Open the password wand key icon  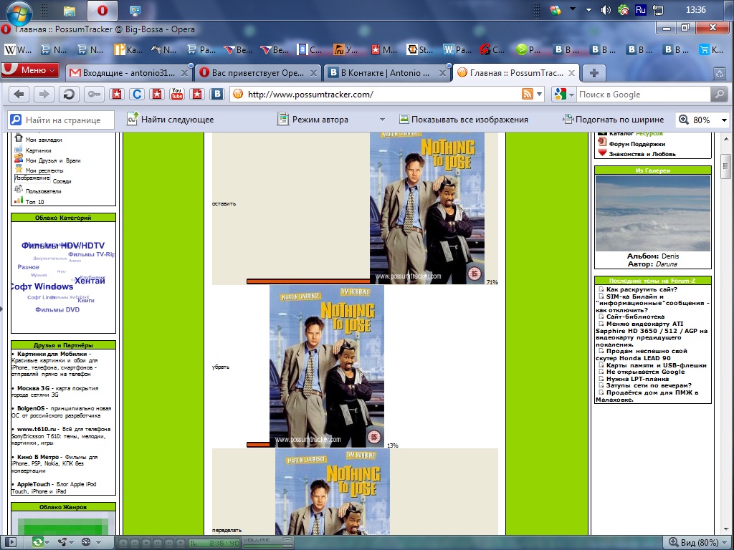pos(94,95)
